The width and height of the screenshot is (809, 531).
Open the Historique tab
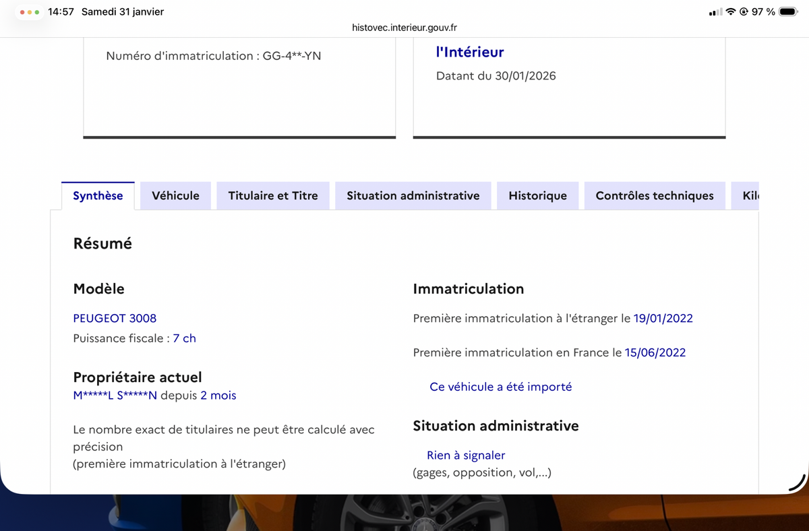click(x=537, y=195)
